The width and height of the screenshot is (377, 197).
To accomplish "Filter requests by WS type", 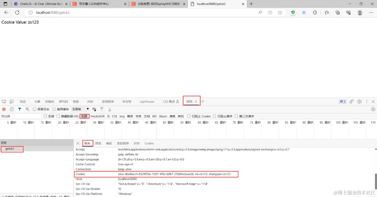I will [155, 116].
